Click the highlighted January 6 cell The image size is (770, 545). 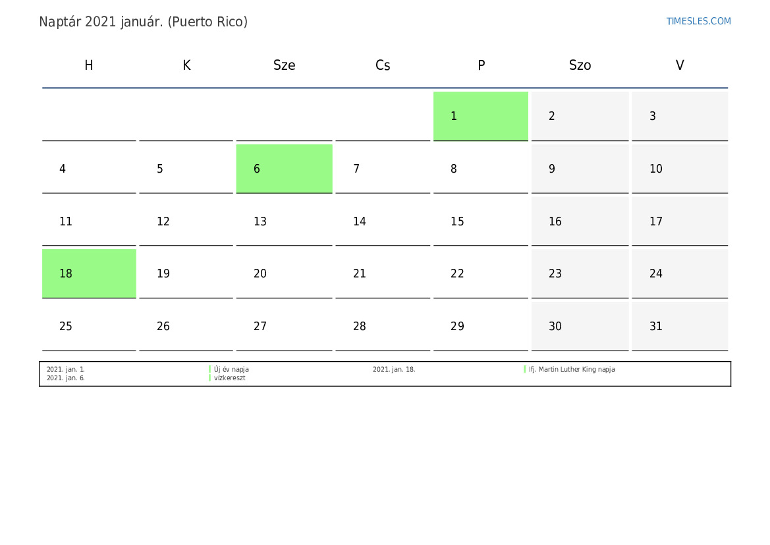point(285,169)
